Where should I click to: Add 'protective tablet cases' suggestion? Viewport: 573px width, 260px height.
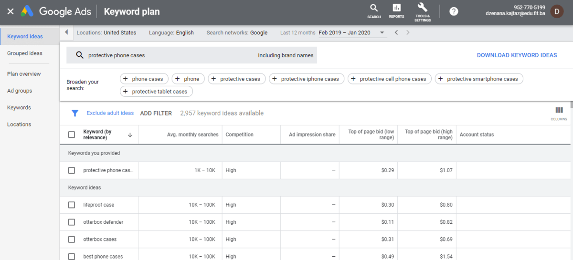pyautogui.click(x=156, y=91)
